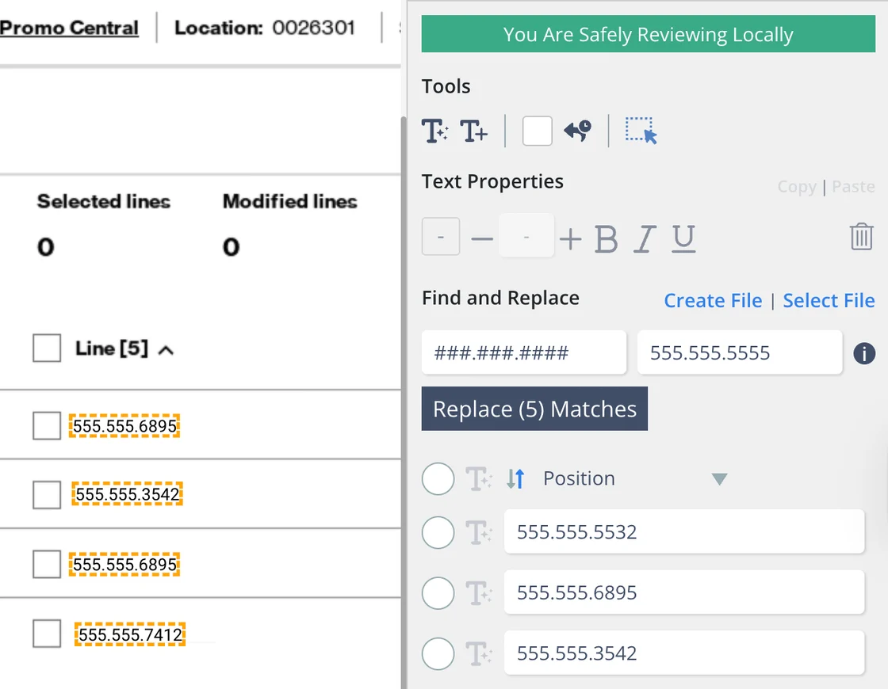This screenshot has width=888, height=689.
Task: Click highlighted 555.555.3542 text in list
Action: pos(127,494)
